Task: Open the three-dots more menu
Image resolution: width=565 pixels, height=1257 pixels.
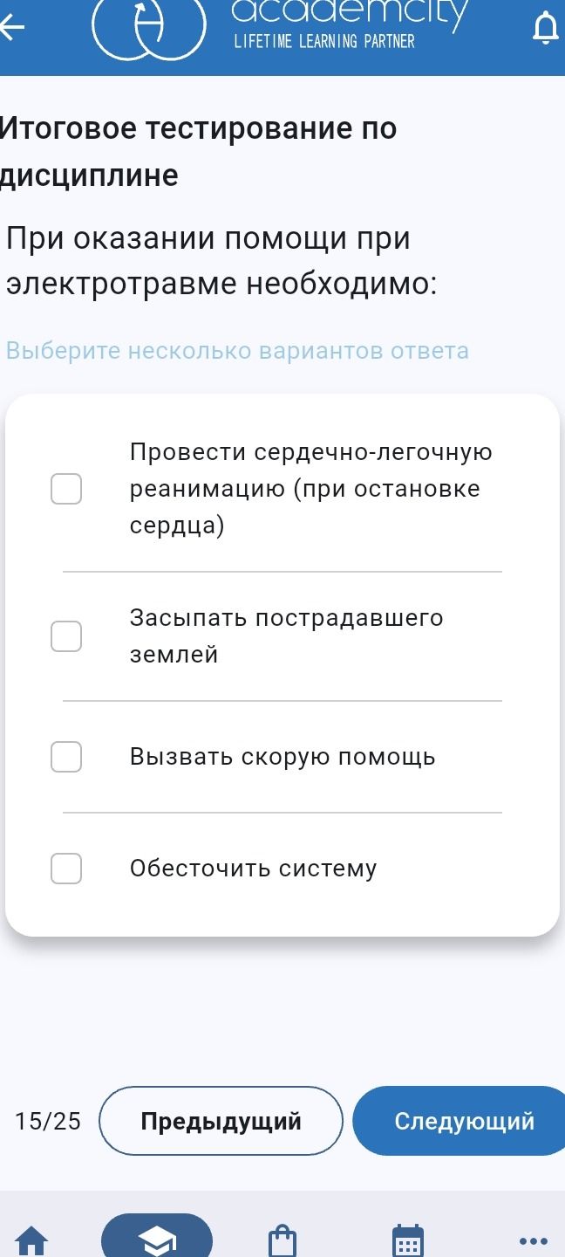Action: click(x=533, y=1240)
